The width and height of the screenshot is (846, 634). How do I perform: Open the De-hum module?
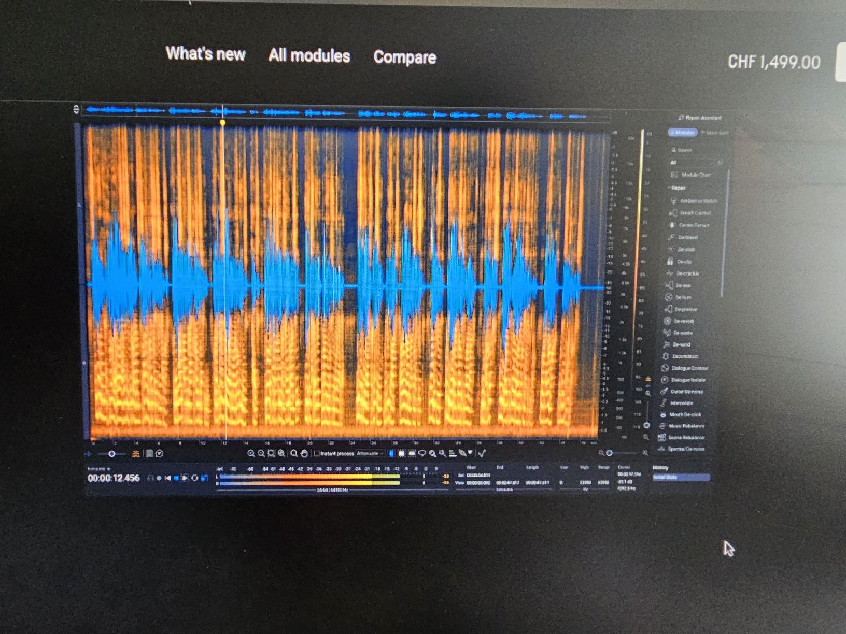coord(679,297)
